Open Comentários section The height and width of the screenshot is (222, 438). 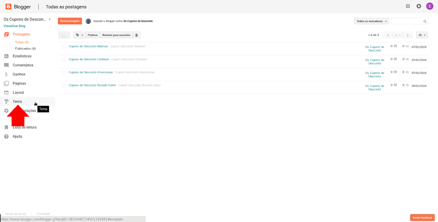23,65
